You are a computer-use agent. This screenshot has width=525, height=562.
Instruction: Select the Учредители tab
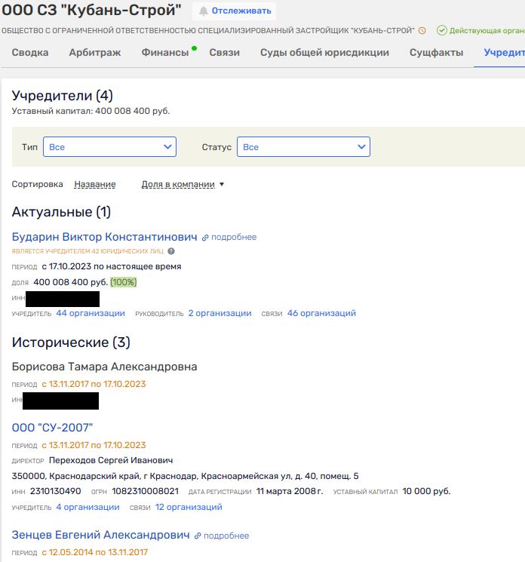click(x=504, y=52)
